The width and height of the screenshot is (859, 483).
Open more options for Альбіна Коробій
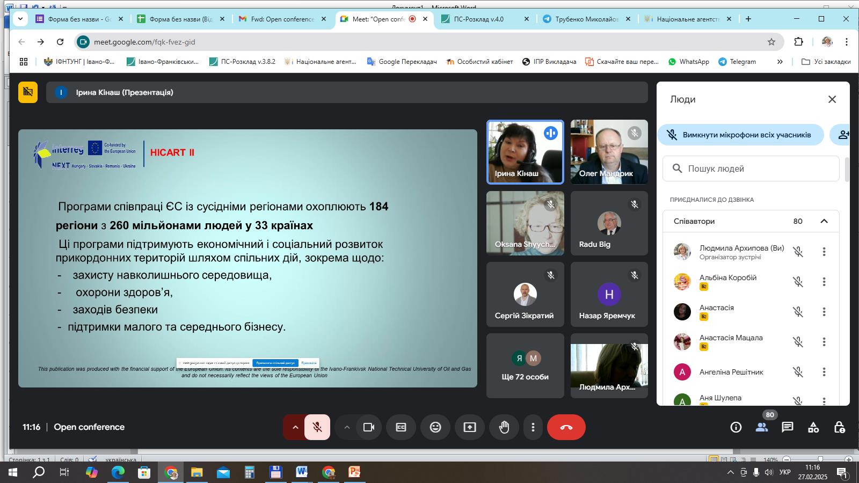pos(824,282)
